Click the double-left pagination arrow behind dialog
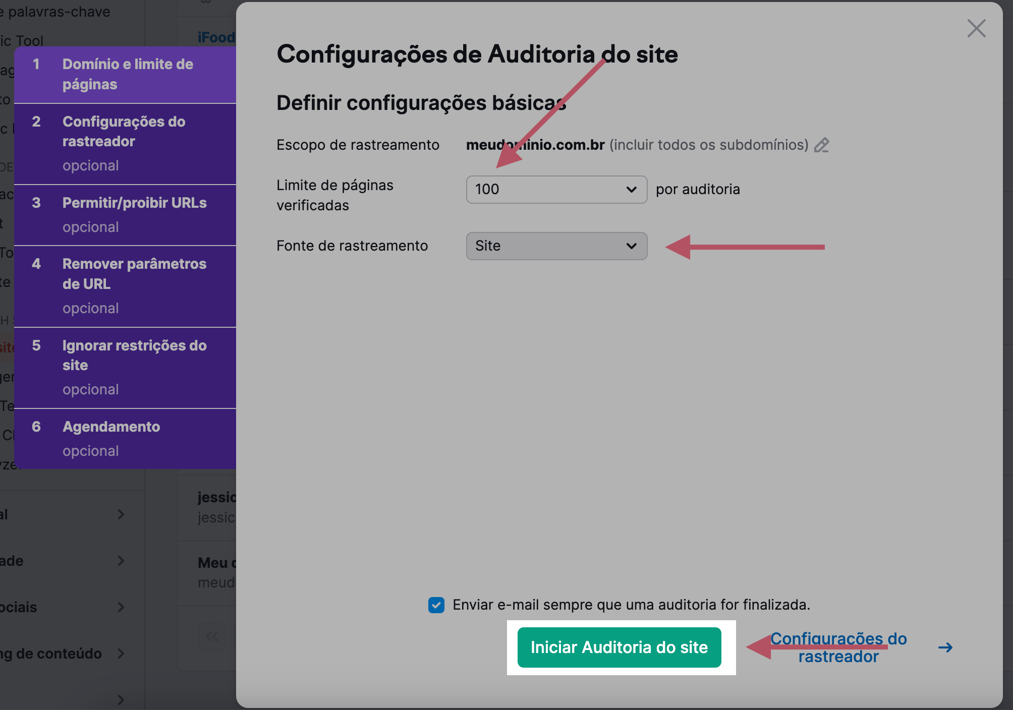This screenshot has width=1013, height=710. click(212, 637)
